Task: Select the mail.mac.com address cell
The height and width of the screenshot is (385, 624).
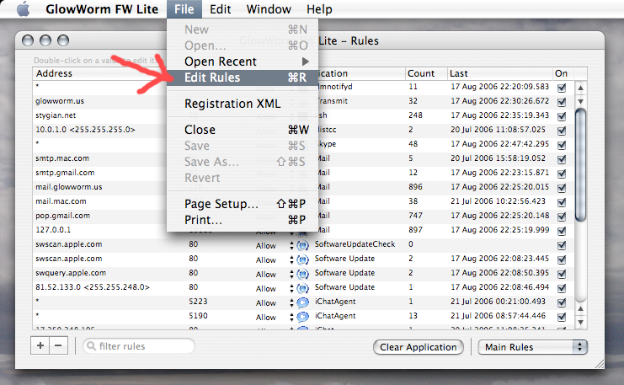Action: (61, 201)
